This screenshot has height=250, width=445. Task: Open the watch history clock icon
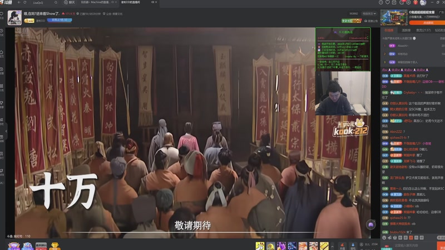click(x=381, y=2)
